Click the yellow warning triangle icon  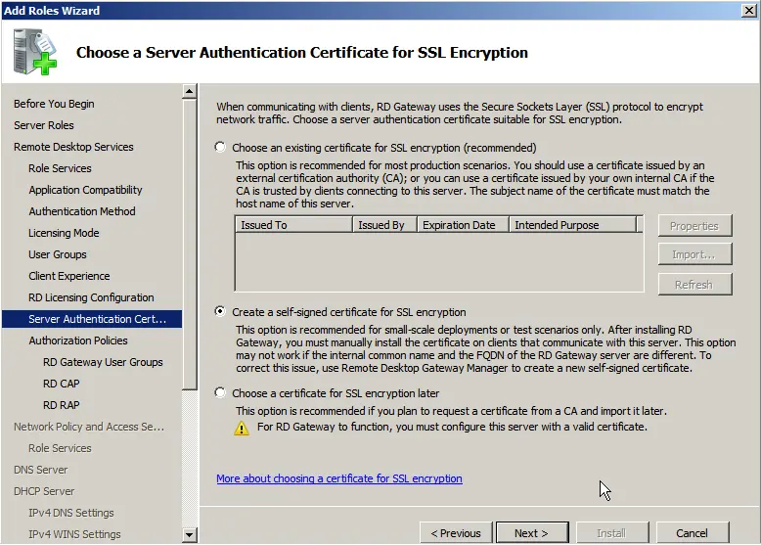click(242, 428)
